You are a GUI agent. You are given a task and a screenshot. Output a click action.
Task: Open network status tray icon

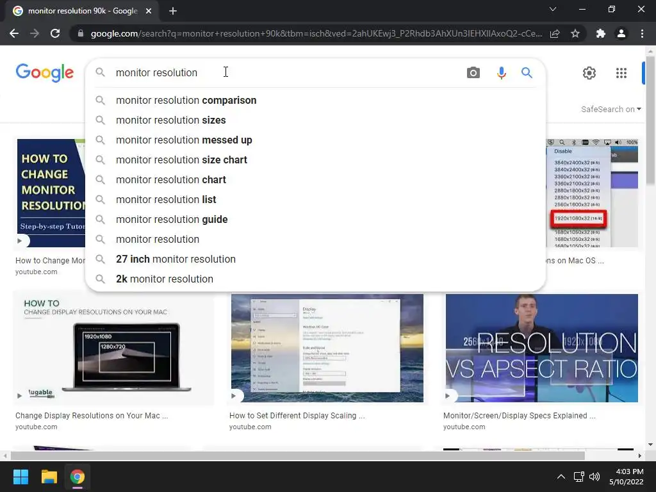(x=579, y=477)
